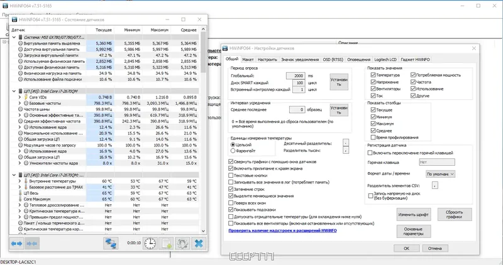The image size is (503, 265).
Task: Enable Включить переключение горячей клавишей checkbox
Action: [370, 153]
